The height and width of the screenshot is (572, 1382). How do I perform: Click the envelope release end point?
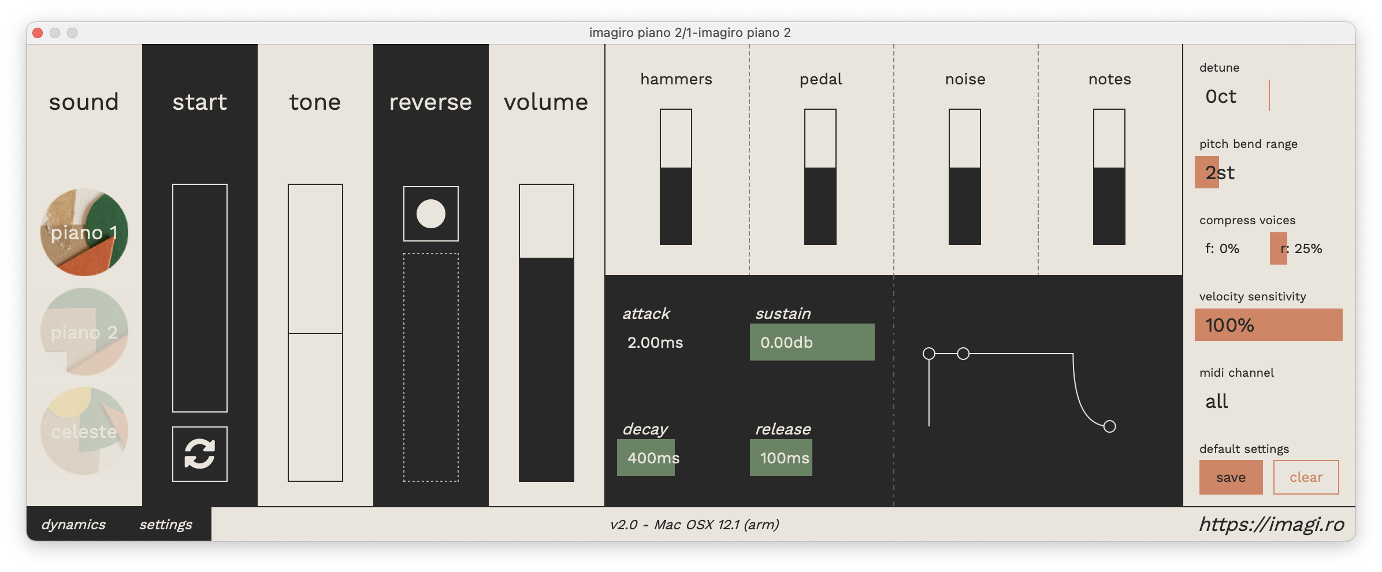[1109, 426]
